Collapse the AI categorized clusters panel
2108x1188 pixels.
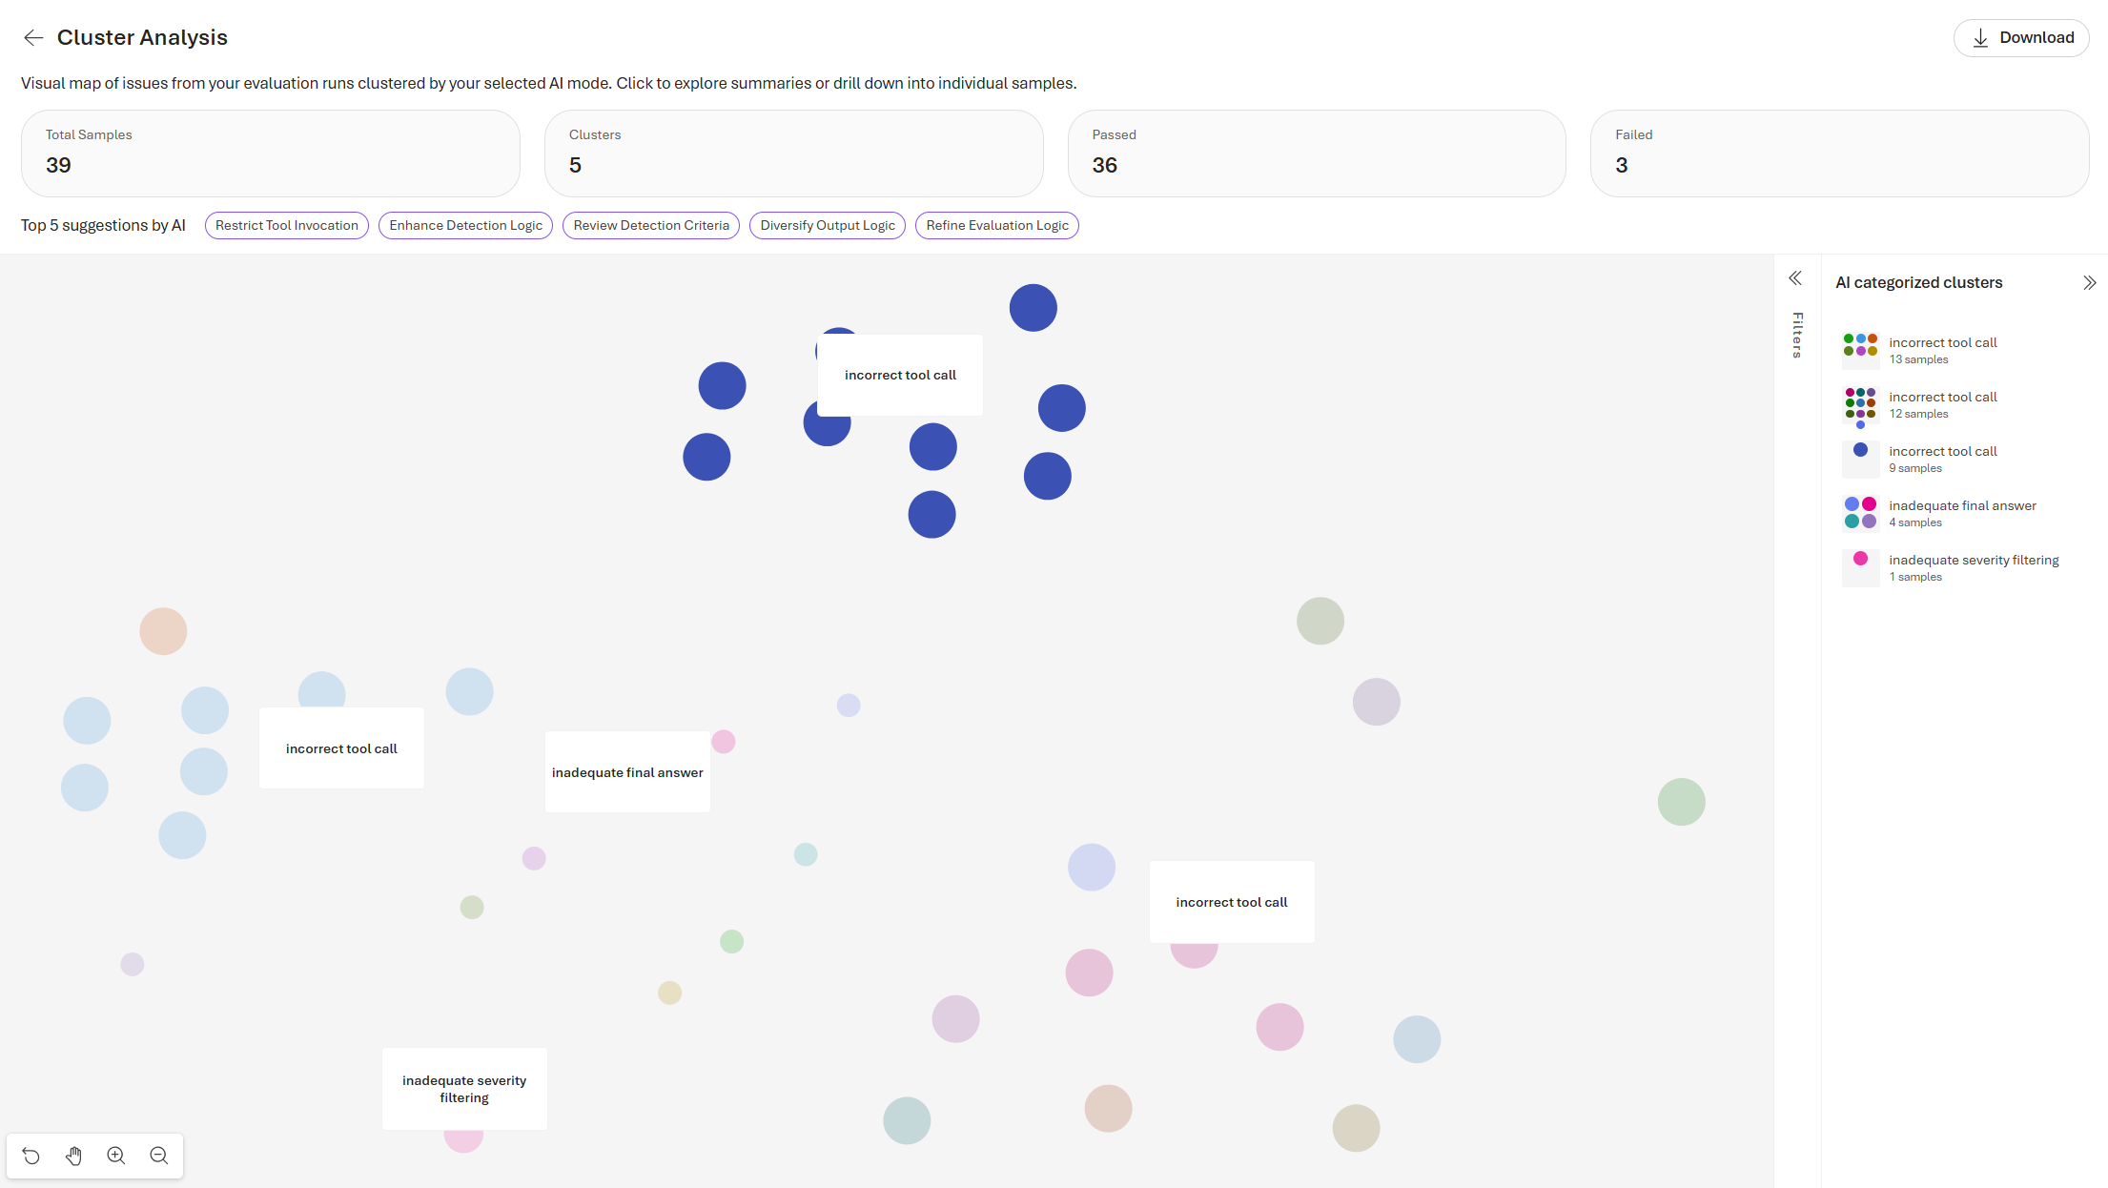click(x=2090, y=282)
